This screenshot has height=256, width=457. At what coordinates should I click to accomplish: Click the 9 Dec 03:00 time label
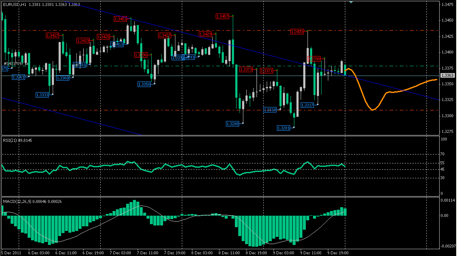tap(284, 253)
